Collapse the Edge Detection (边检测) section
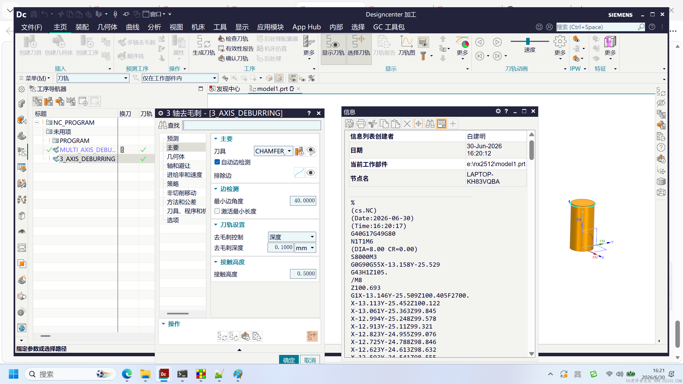The height and width of the screenshot is (384, 683). 216,189
